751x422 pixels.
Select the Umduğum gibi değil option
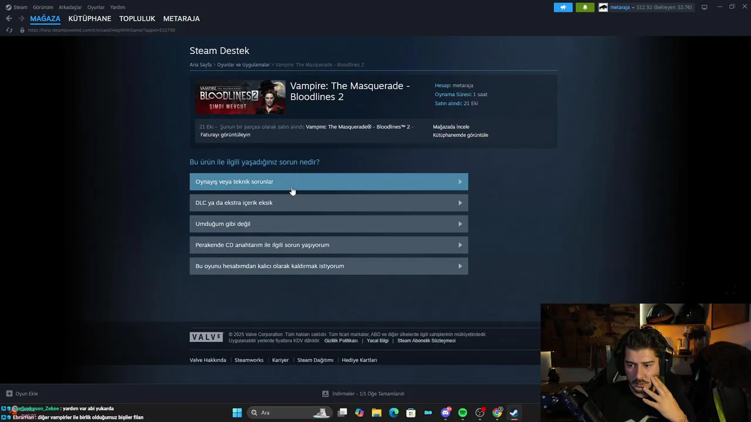coord(329,224)
